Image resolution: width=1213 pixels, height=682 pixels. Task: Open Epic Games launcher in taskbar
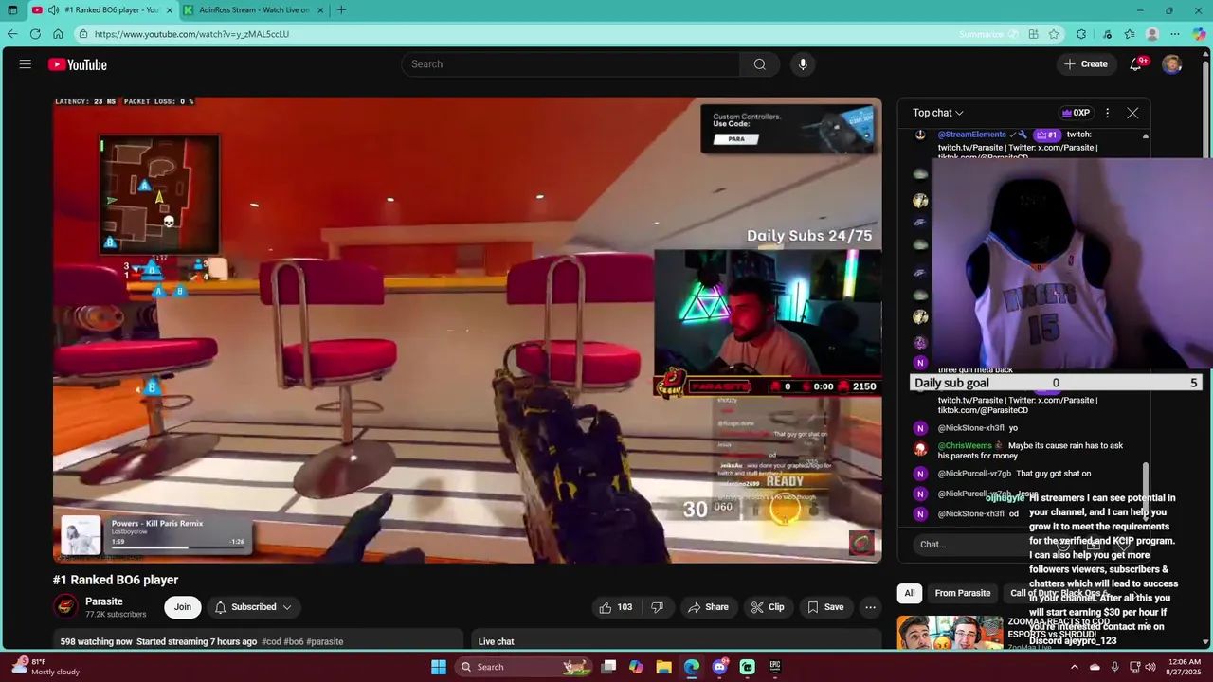pos(774,667)
